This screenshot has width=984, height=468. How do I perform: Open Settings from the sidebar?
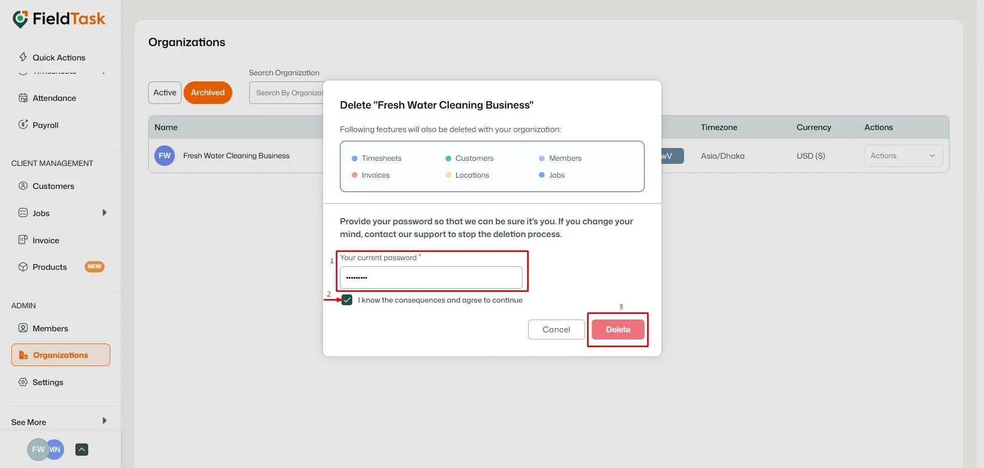(48, 382)
